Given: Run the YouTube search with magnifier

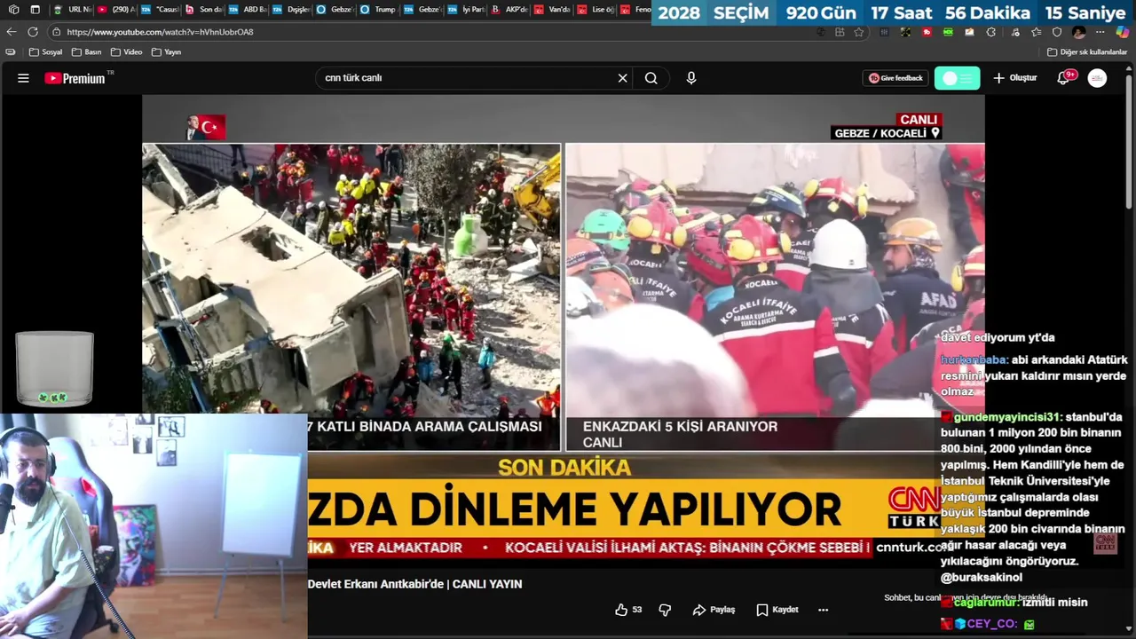Looking at the screenshot, I should (651, 78).
